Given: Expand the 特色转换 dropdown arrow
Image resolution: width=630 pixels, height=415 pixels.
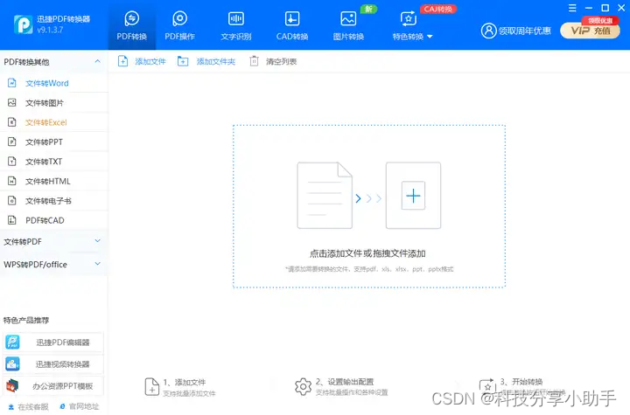Looking at the screenshot, I should 430,37.
